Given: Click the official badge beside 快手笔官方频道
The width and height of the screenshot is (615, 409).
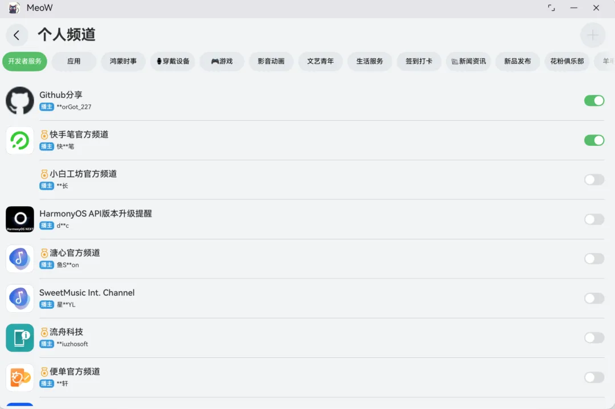Looking at the screenshot, I should click(44, 134).
